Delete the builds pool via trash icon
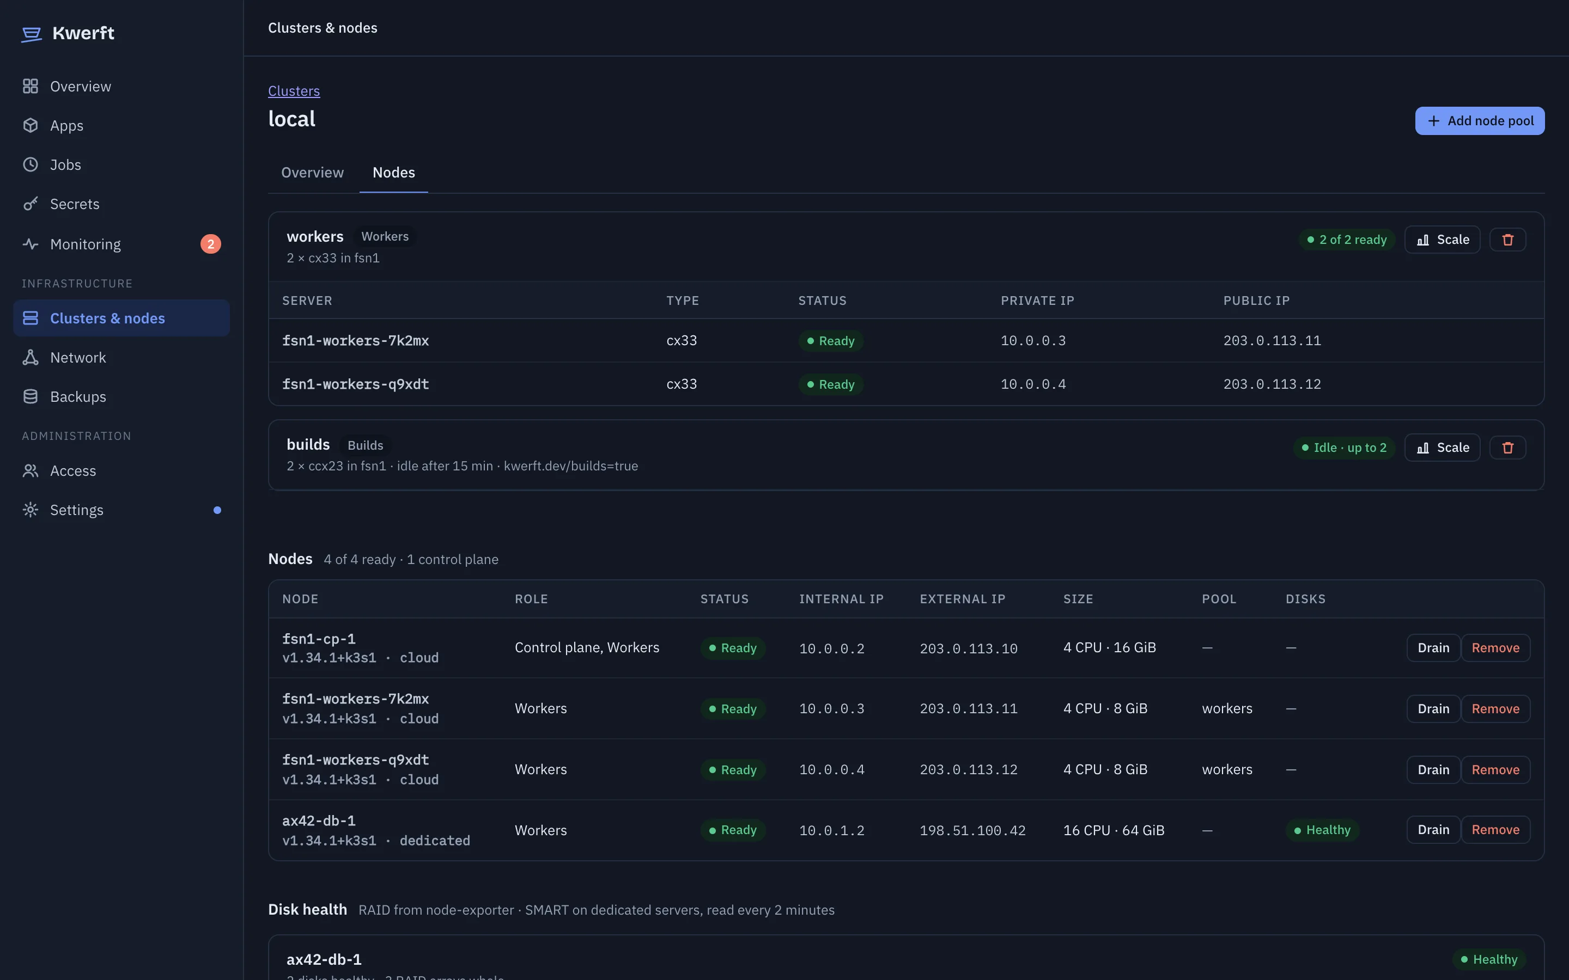The height and width of the screenshot is (980, 1569). [1507, 448]
